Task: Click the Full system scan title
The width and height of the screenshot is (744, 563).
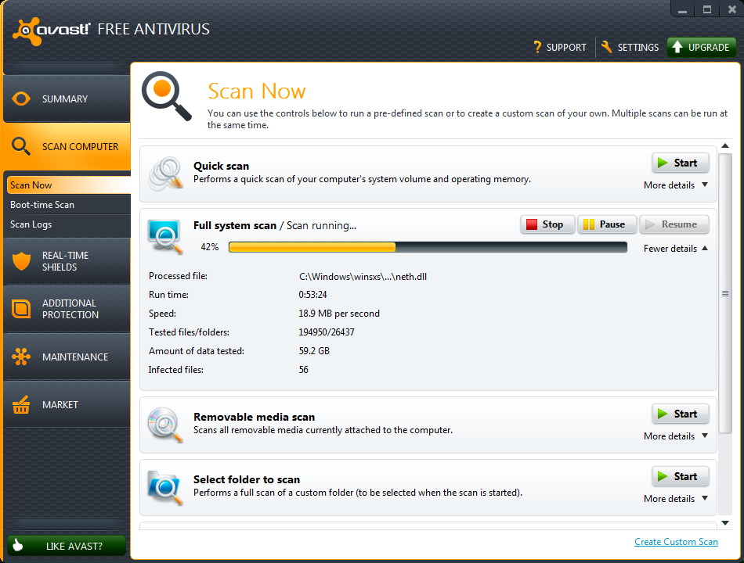Action: [234, 225]
